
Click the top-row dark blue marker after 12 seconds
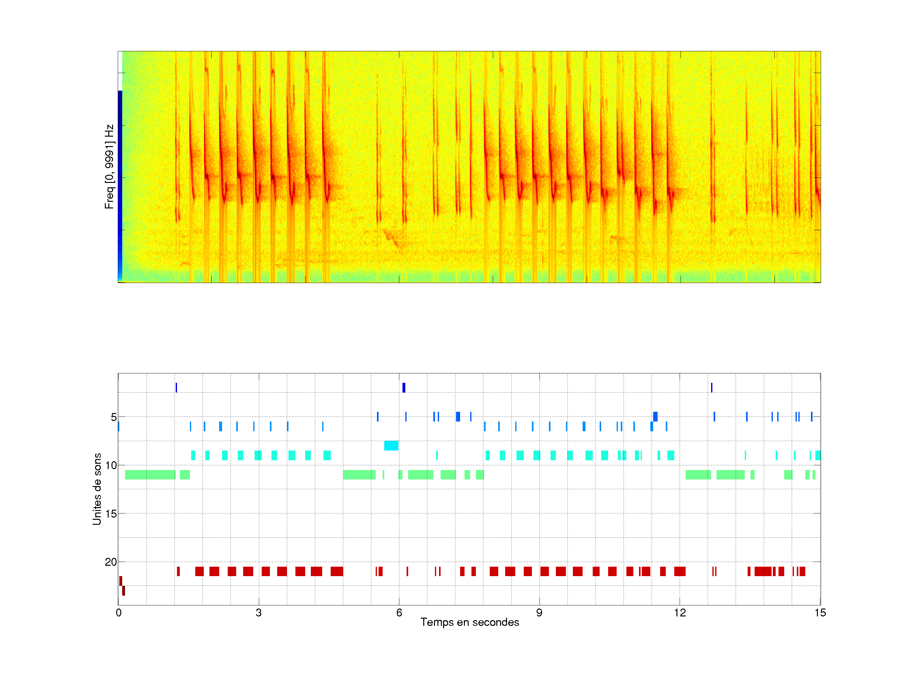coord(711,387)
